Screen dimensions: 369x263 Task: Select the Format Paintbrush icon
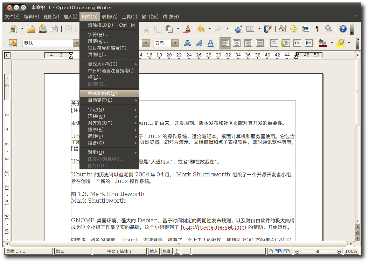[x=188, y=29]
